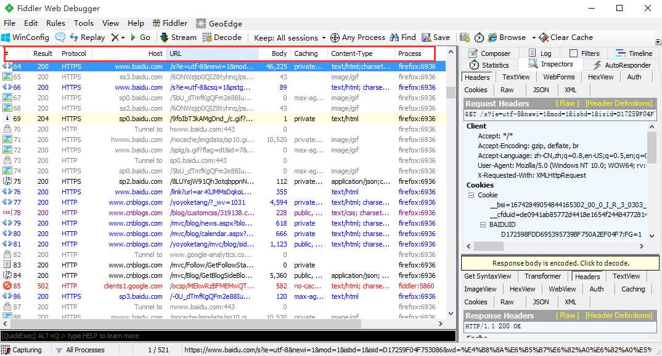Click the GeoEdge menu item
The width and height of the screenshot is (662, 356).
pyautogui.click(x=219, y=23)
